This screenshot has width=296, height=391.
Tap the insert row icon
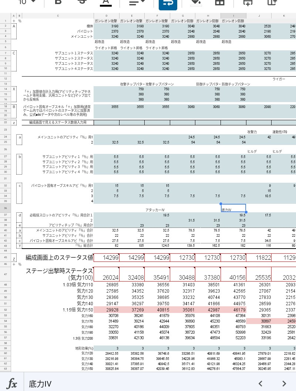[x=247, y=2]
